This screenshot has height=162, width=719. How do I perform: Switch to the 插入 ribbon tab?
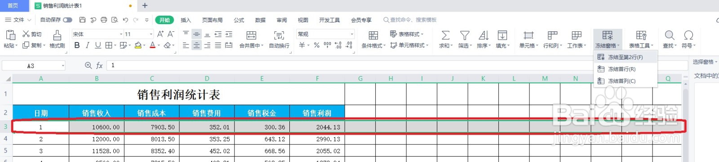pos(186,20)
